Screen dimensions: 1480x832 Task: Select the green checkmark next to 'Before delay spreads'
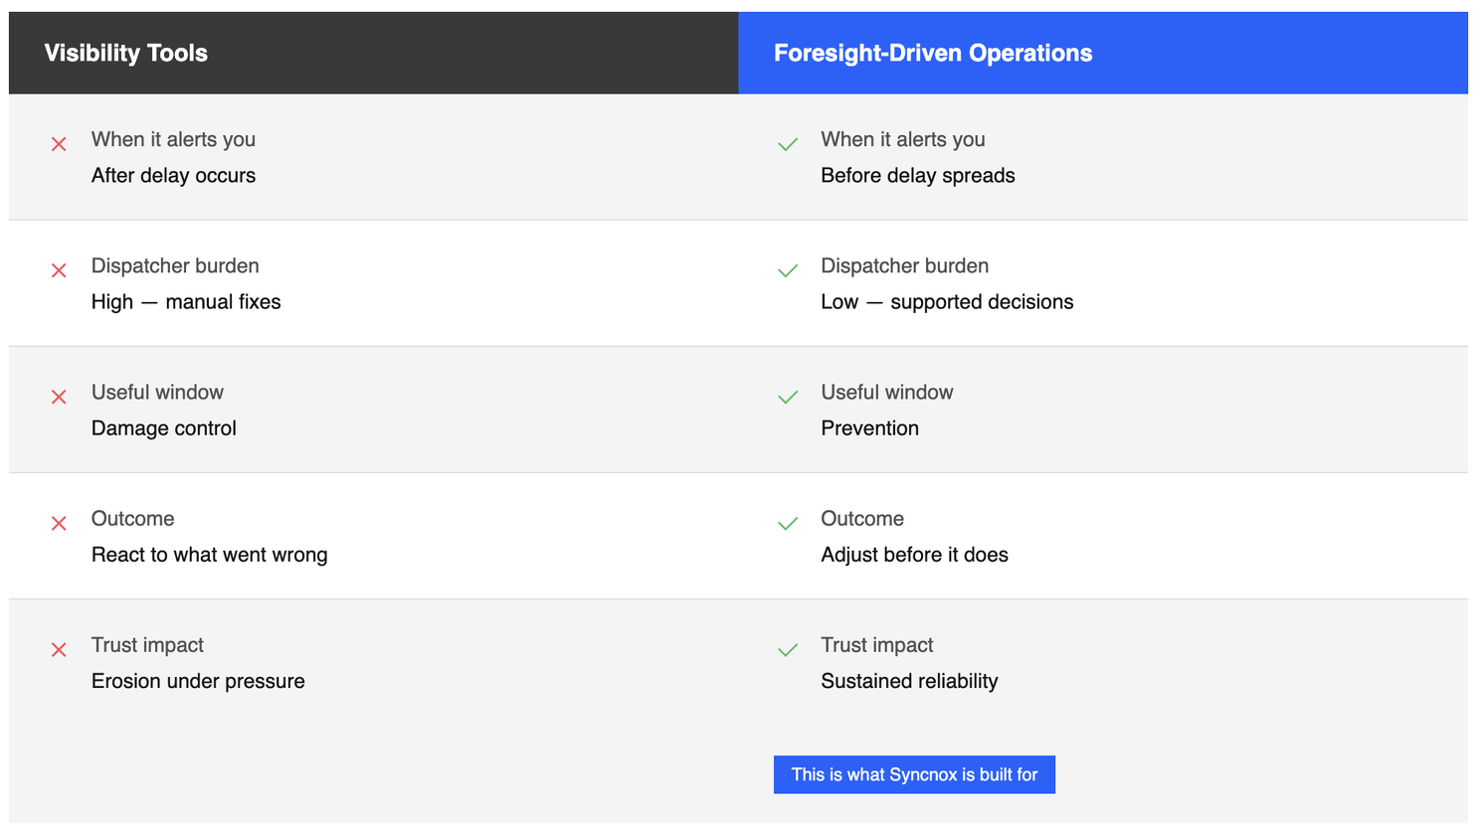tap(788, 143)
